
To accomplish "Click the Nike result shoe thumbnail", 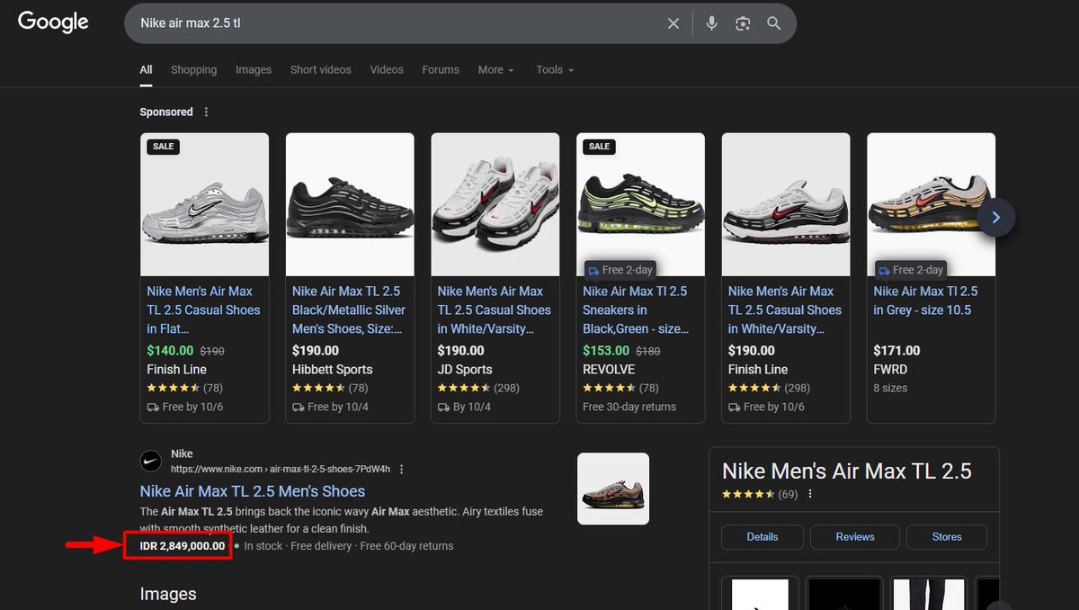I will (x=612, y=489).
